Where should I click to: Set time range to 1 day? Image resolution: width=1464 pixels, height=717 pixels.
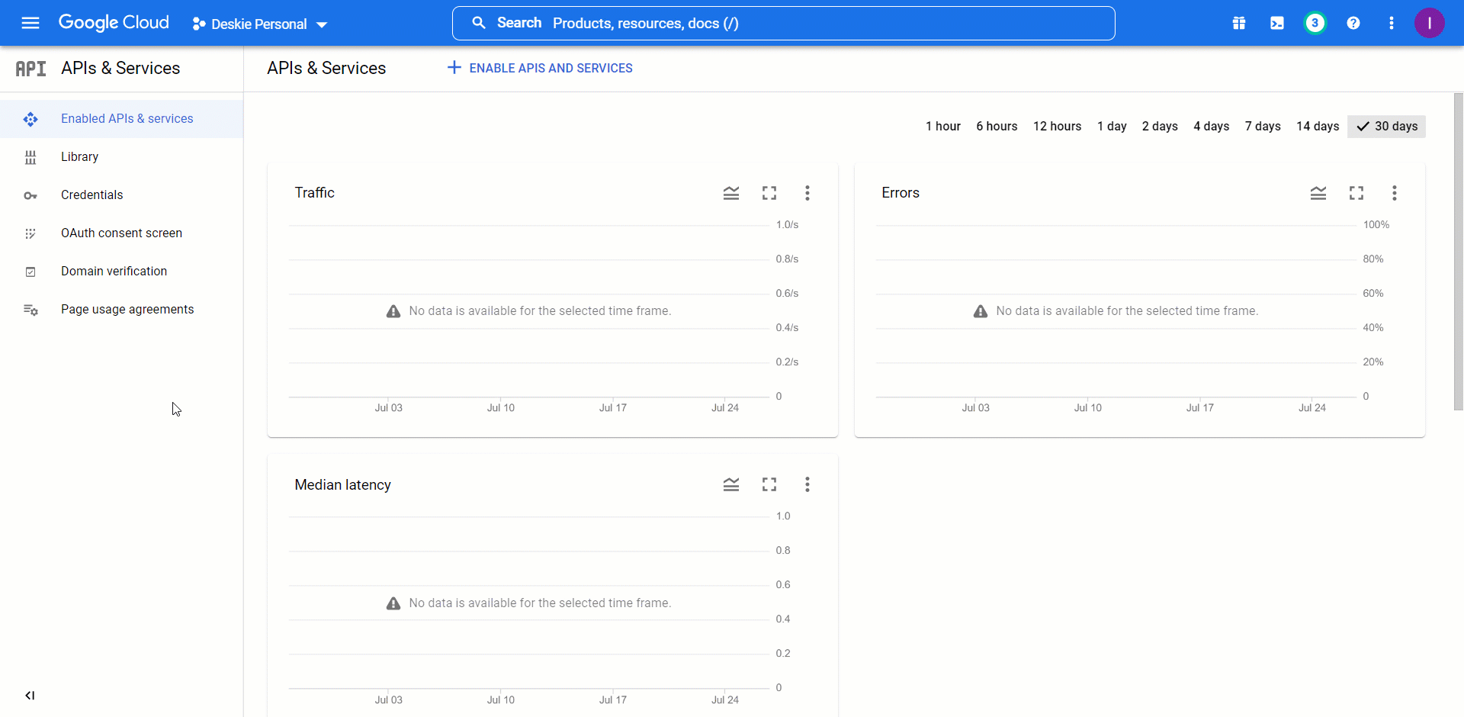(x=1112, y=127)
